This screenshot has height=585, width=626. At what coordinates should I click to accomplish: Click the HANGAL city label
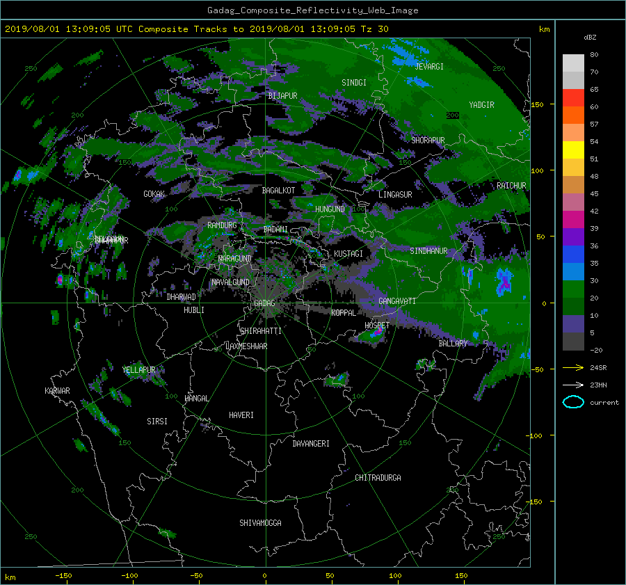click(197, 399)
